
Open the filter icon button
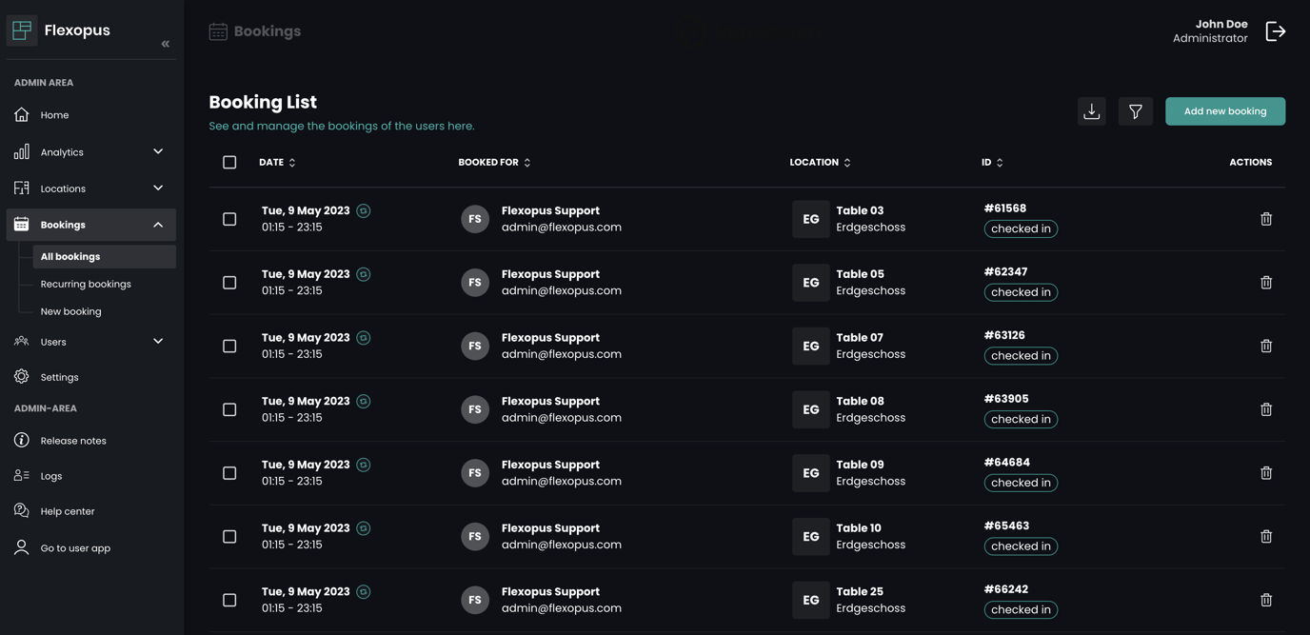[1135, 111]
